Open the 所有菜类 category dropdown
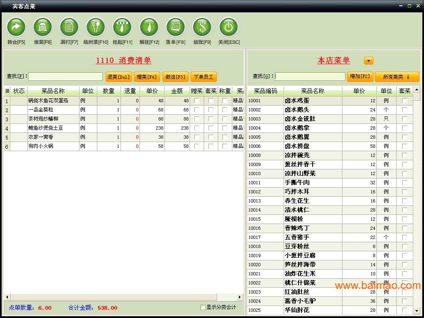 (397, 77)
